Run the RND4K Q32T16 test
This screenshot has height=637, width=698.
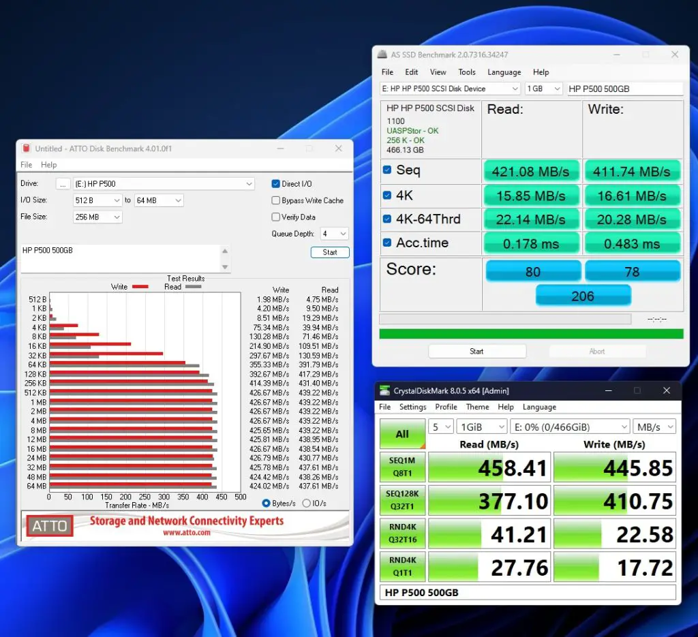click(402, 533)
